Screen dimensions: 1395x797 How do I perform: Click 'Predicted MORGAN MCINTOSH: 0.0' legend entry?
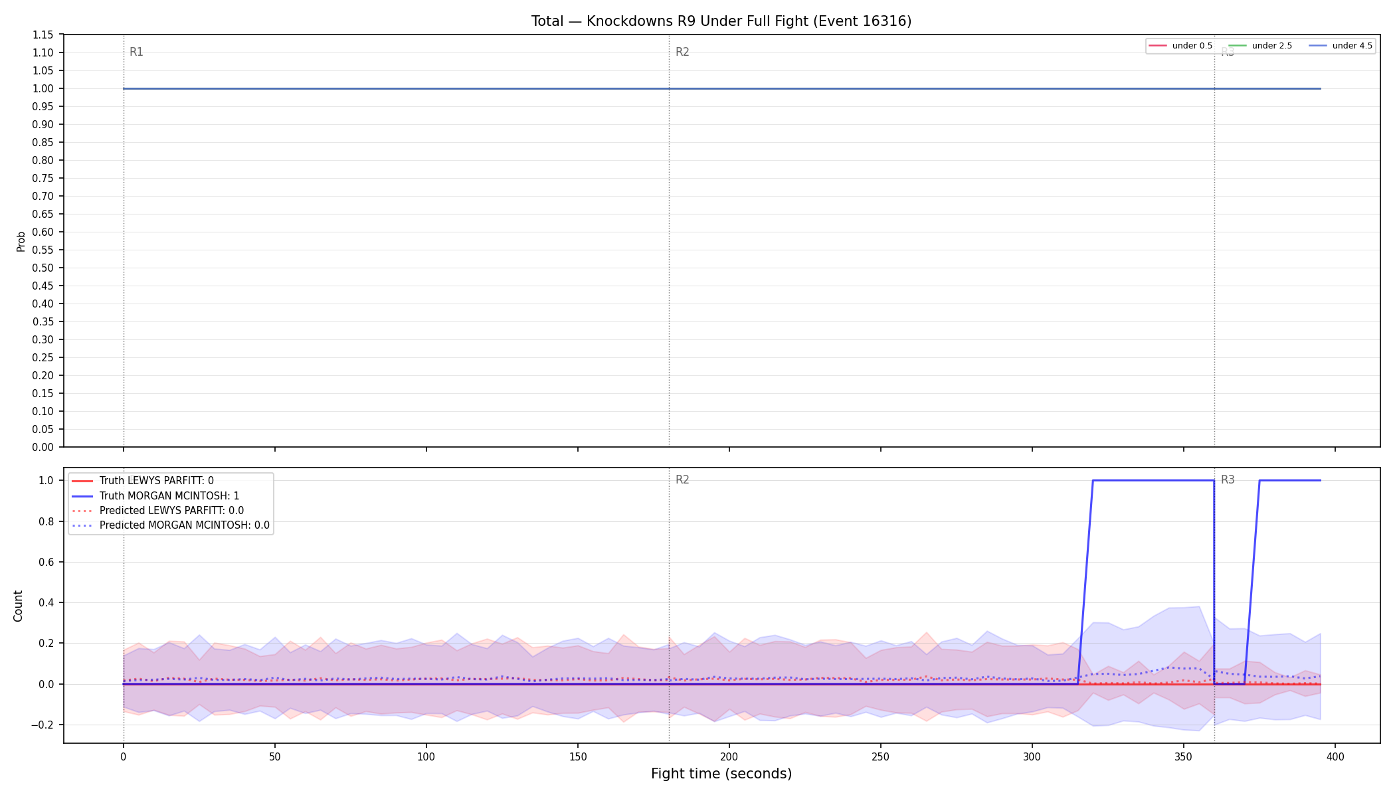click(171, 525)
